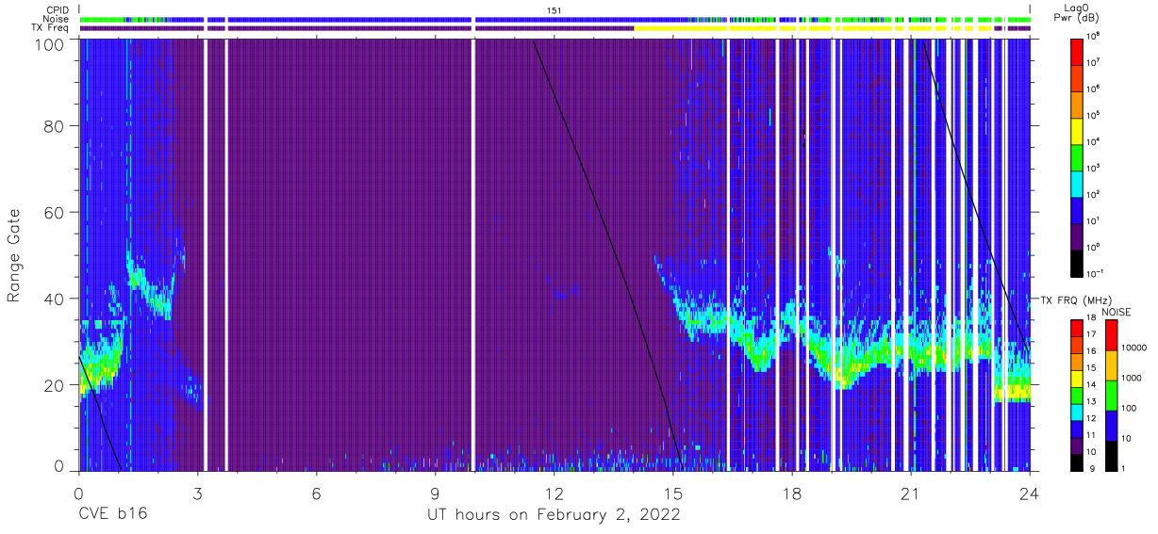Select the orange segment of NOISE colorbar
This screenshot has height=534, width=1158.
tap(1112, 364)
